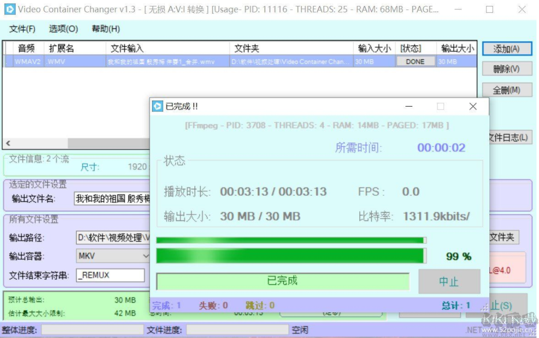Click the blue icon in the 已完成 dialog title
The width and height of the screenshot is (539, 338).
pyautogui.click(x=157, y=106)
